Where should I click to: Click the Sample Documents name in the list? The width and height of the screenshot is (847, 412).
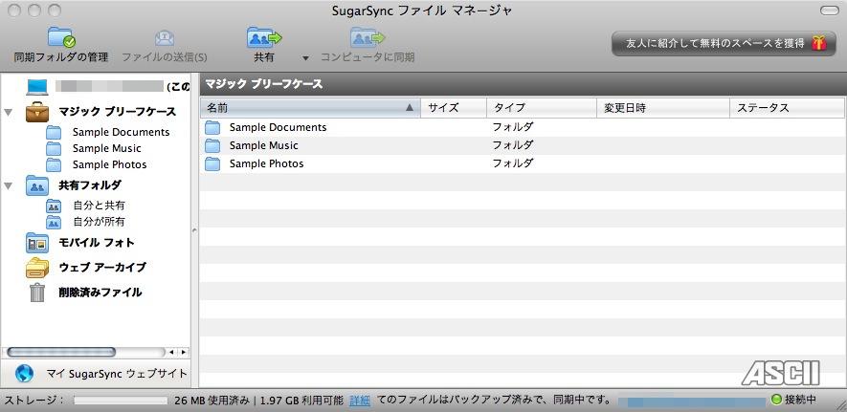[x=278, y=127]
